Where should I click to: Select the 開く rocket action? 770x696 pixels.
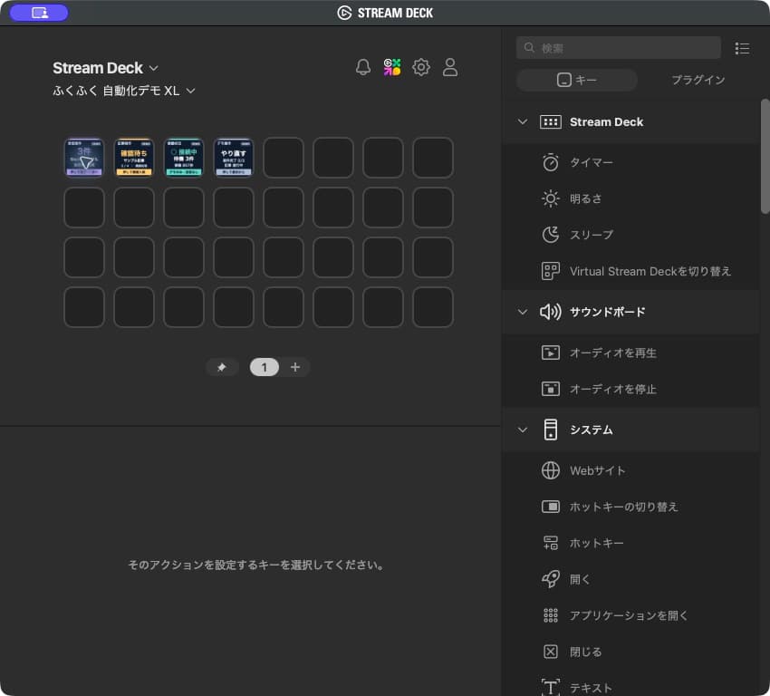pos(630,579)
